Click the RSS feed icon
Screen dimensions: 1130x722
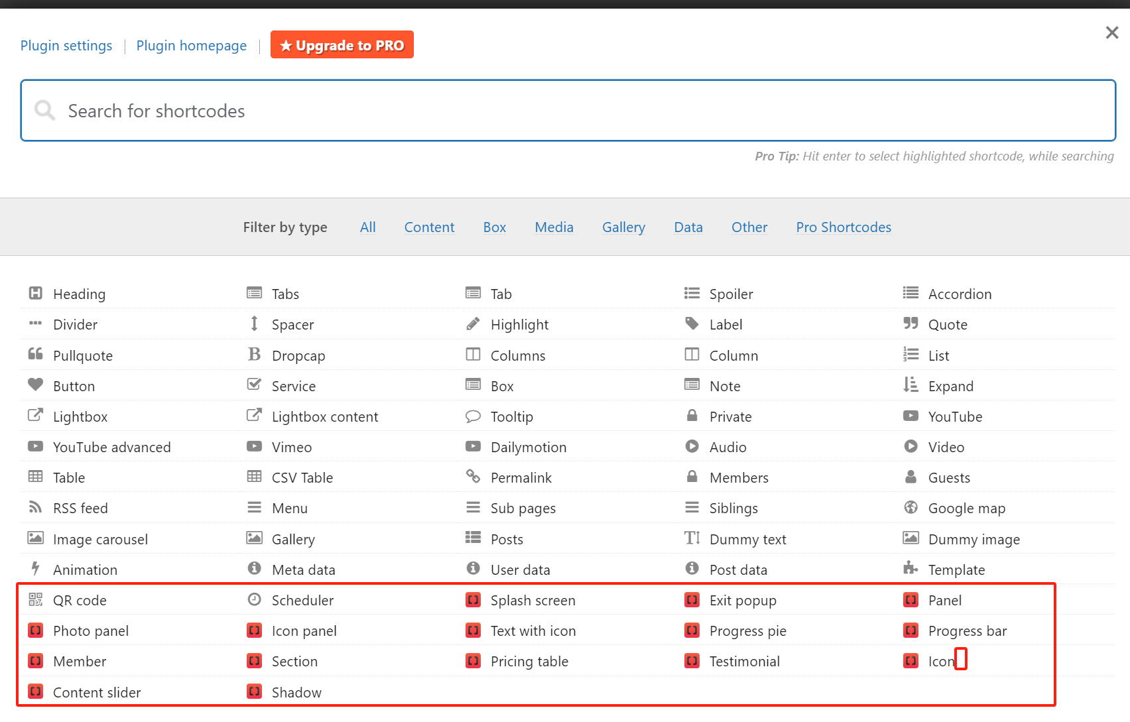point(36,507)
